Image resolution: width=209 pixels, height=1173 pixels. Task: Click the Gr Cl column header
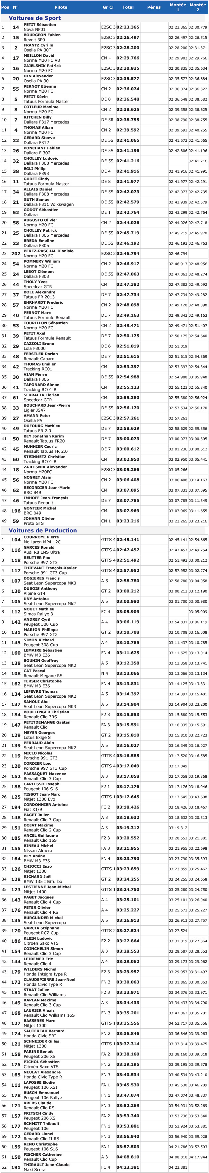[108, 7]
